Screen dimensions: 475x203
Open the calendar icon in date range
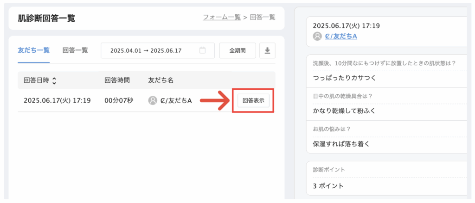(x=203, y=50)
